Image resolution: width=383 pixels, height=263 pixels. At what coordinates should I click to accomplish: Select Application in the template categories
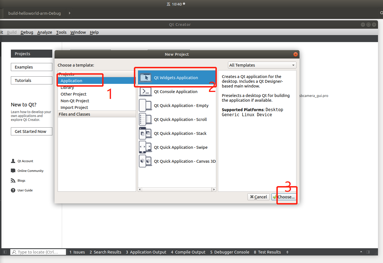pyautogui.click(x=97, y=81)
